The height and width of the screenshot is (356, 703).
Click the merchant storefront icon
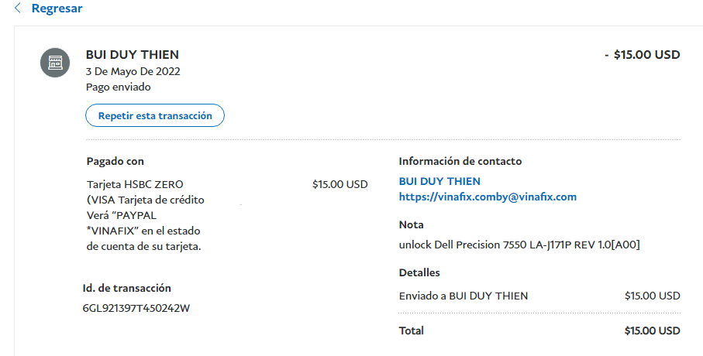(55, 63)
